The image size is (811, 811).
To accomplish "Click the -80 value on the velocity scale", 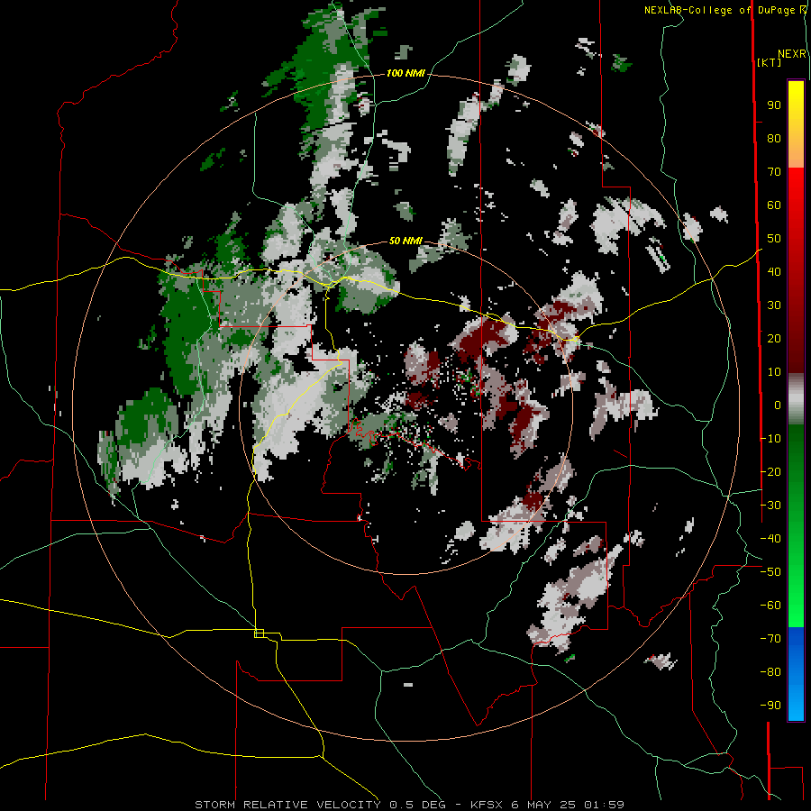I will pos(770,672).
